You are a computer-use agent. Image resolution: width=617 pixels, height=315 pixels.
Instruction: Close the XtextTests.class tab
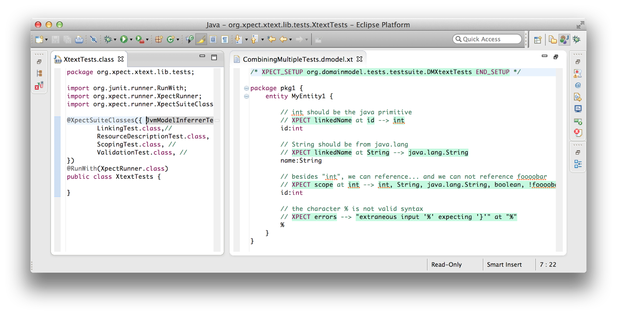pyautogui.click(x=121, y=59)
